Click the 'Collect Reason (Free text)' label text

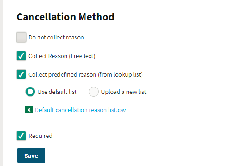point(62,56)
